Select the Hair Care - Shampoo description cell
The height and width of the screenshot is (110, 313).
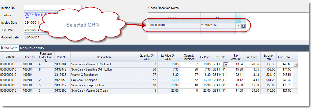(104, 80)
